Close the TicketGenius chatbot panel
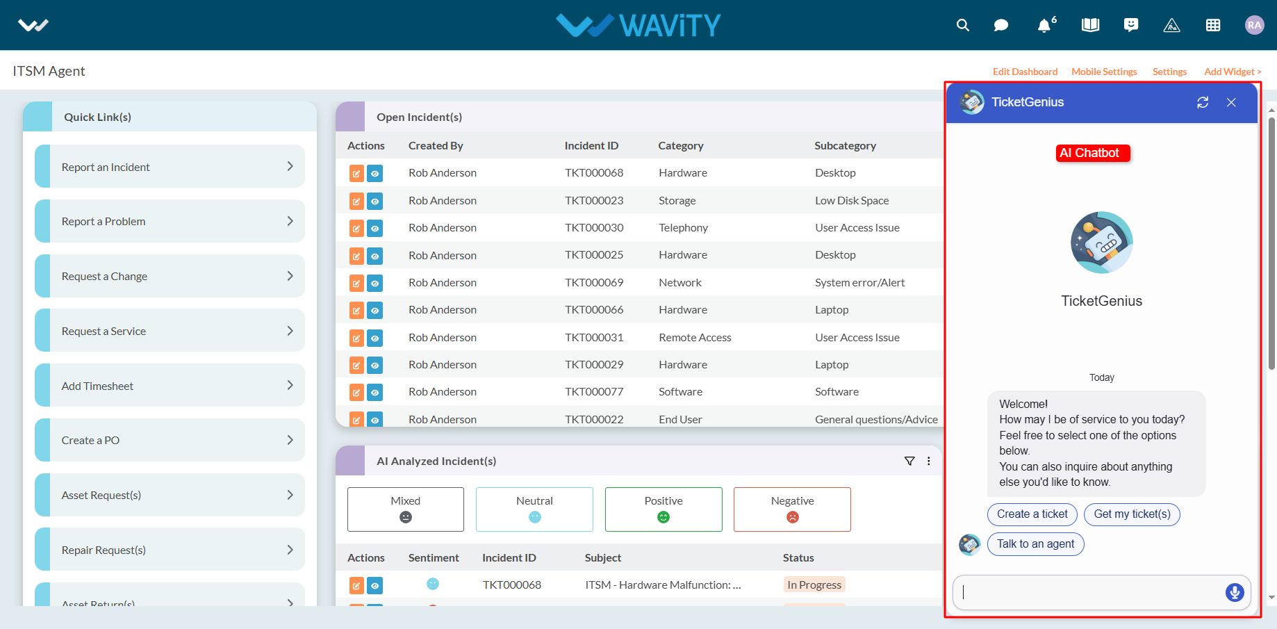Image resolution: width=1277 pixels, height=629 pixels. [1231, 102]
